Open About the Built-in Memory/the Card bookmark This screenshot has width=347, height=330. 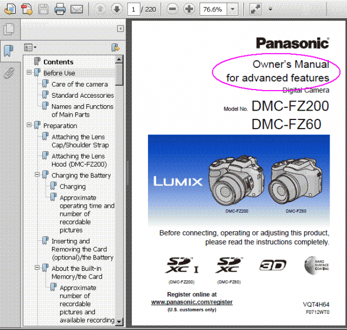point(77,272)
